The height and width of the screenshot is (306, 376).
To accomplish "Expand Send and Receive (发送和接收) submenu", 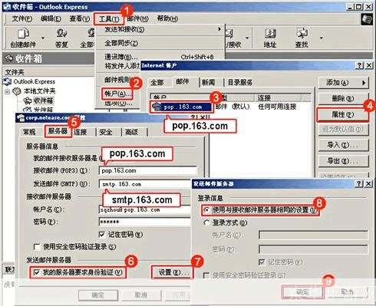I will 160,29.
